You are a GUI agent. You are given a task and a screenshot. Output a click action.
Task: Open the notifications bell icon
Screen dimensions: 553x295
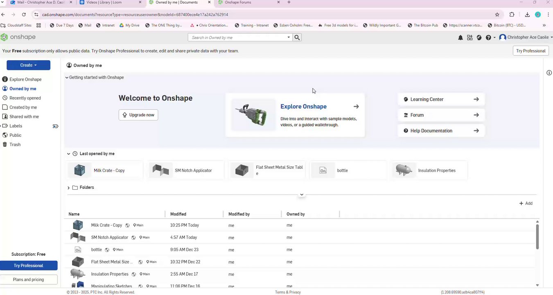coord(460,38)
